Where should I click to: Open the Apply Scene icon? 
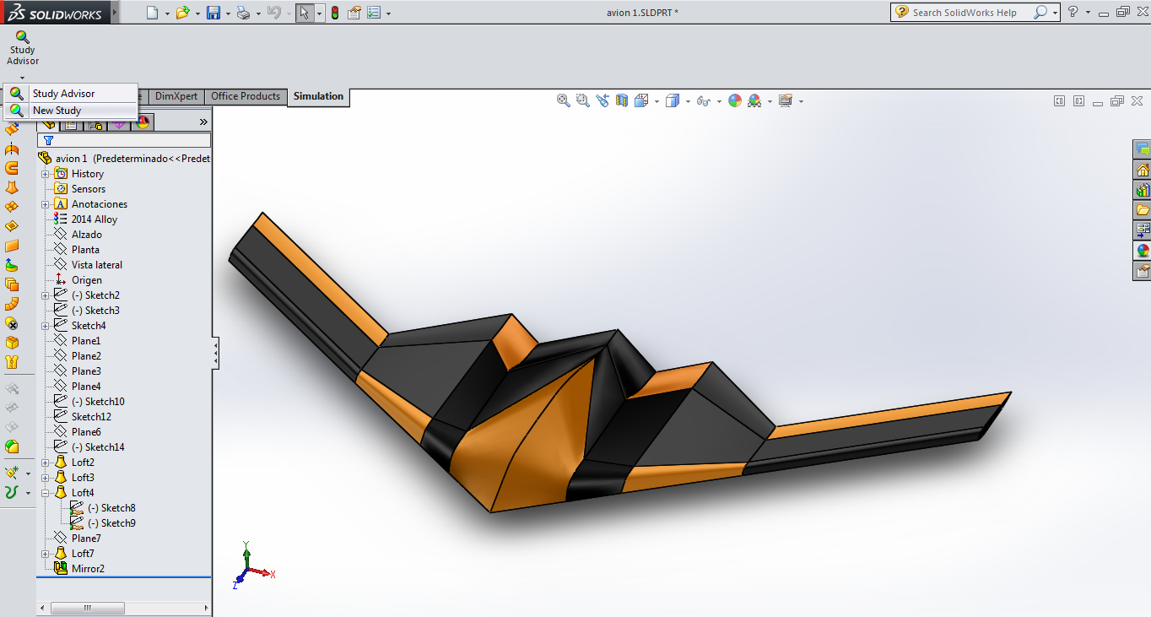tap(754, 100)
